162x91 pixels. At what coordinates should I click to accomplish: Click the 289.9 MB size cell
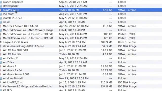[106, 42]
